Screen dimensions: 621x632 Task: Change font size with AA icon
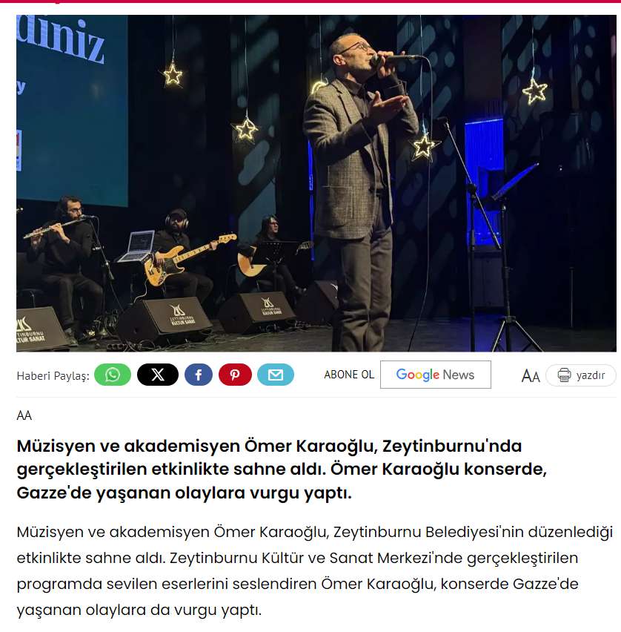pos(531,376)
